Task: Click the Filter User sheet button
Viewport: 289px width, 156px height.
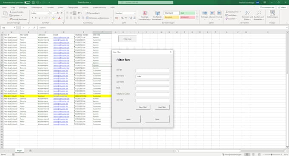Action: [x=127, y=39]
